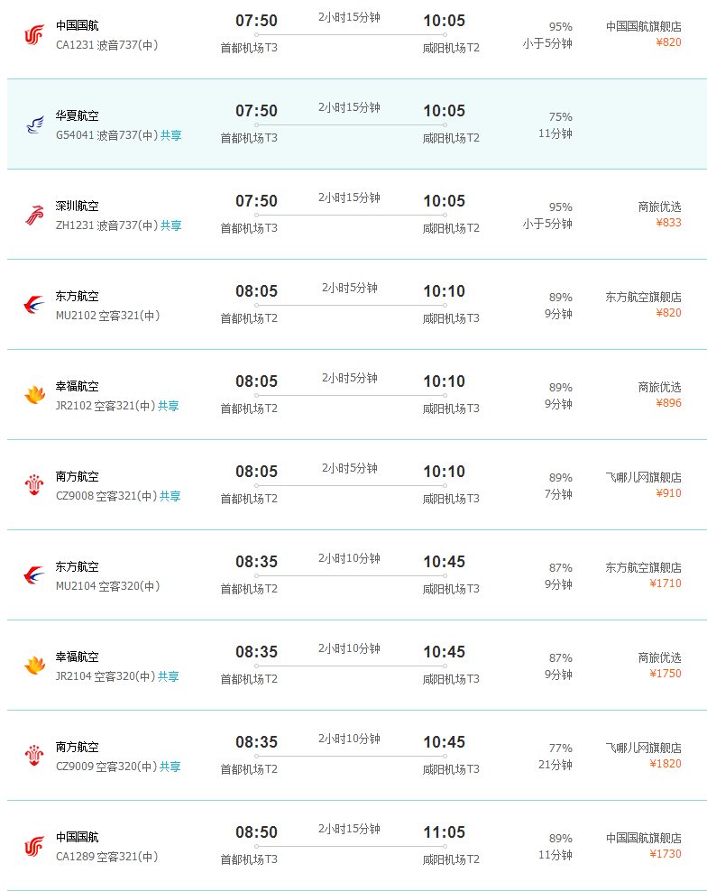Select ¥910 飞哪儿网旗舰店 price for CZ9008
Viewport: 707px width, 891px height.
point(669,493)
